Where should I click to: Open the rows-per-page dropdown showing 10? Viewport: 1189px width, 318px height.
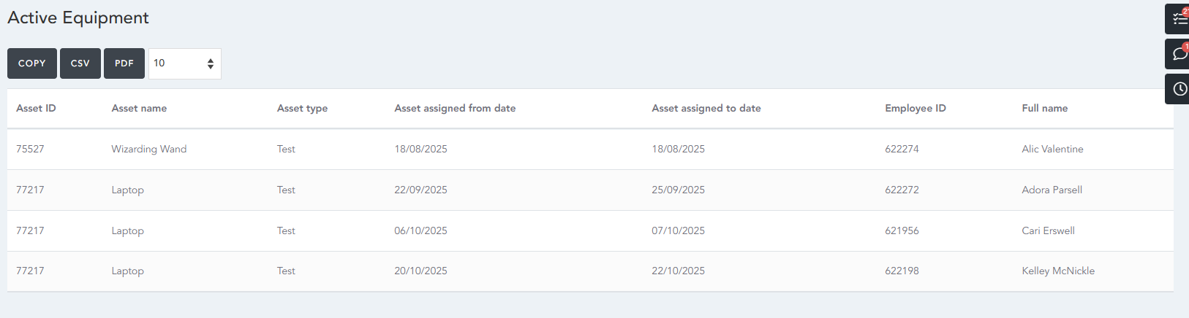coord(184,63)
